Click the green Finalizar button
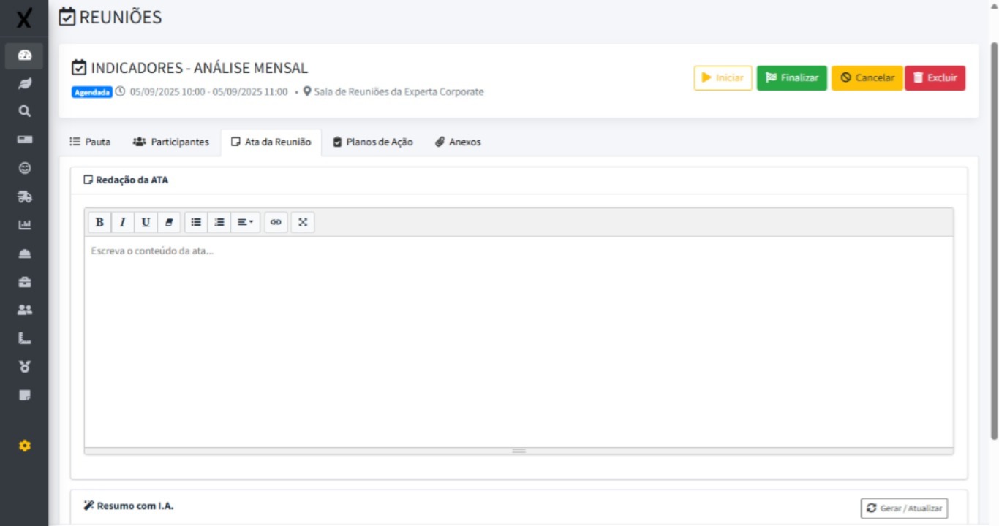Screen dimensions: 999x526 [x=791, y=77]
